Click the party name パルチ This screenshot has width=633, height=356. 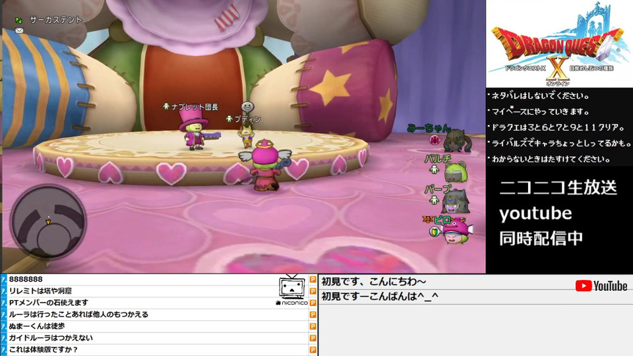coord(438,159)
